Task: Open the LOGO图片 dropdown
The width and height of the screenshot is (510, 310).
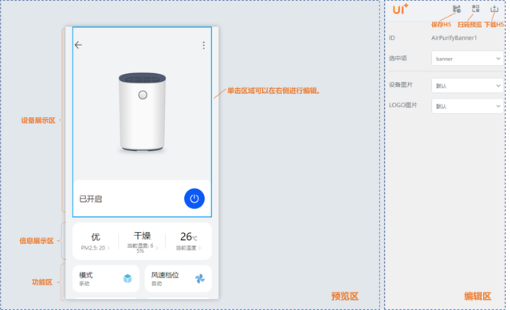Action: [x=467, y=106]
